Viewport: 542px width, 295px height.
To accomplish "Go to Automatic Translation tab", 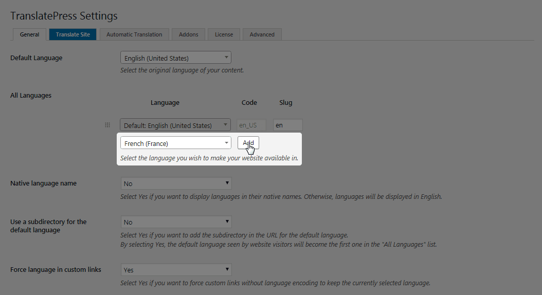I will [134, 34].
